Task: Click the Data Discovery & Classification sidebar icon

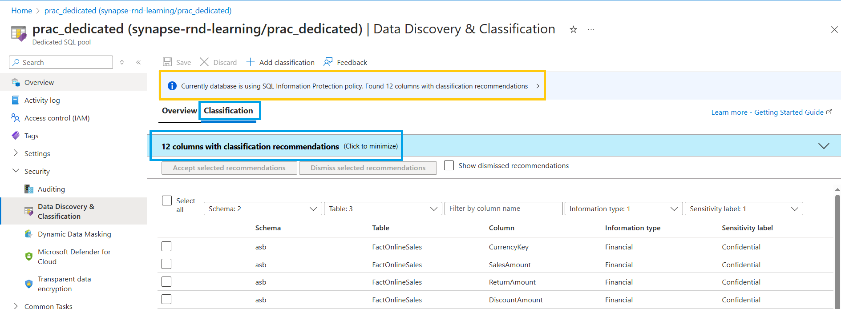Action: click(29, 211)
